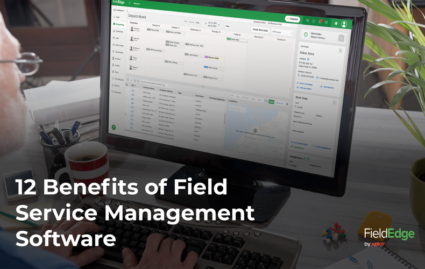Click the Locations map panel heading
This screenshot has height=269, width=425.
click(x=233, y=101)
